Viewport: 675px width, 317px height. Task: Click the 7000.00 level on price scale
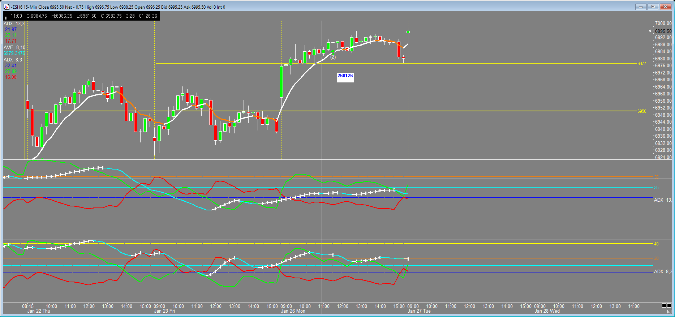[663, 23]
